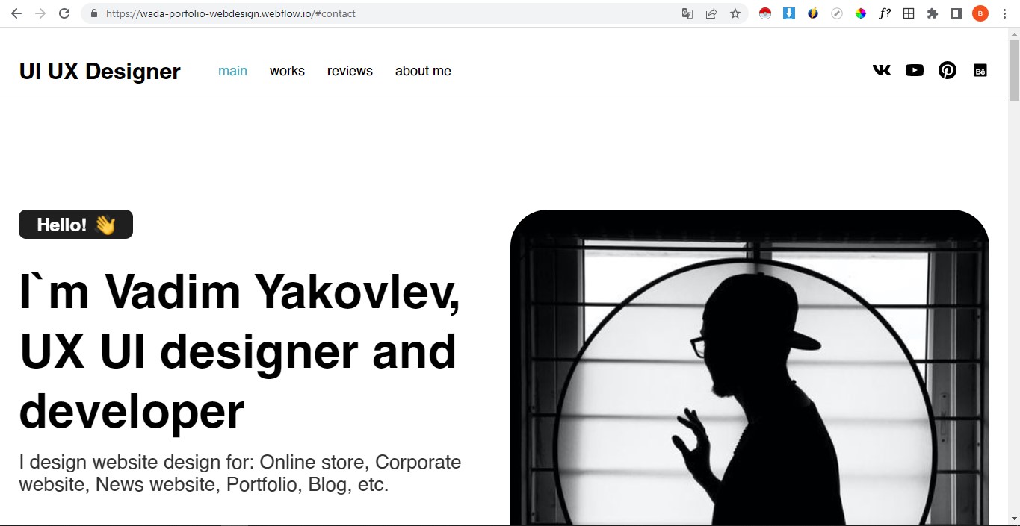
Task: Open the translate page icon
Action: click(x=687, y=13)
